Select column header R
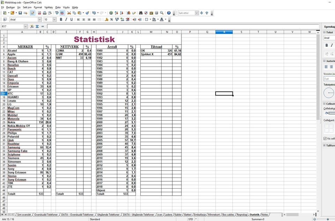 click(x=224, y=32)
